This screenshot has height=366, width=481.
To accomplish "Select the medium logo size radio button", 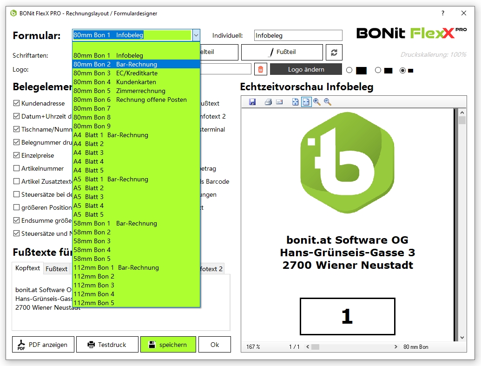I will (x=378, y=70).
